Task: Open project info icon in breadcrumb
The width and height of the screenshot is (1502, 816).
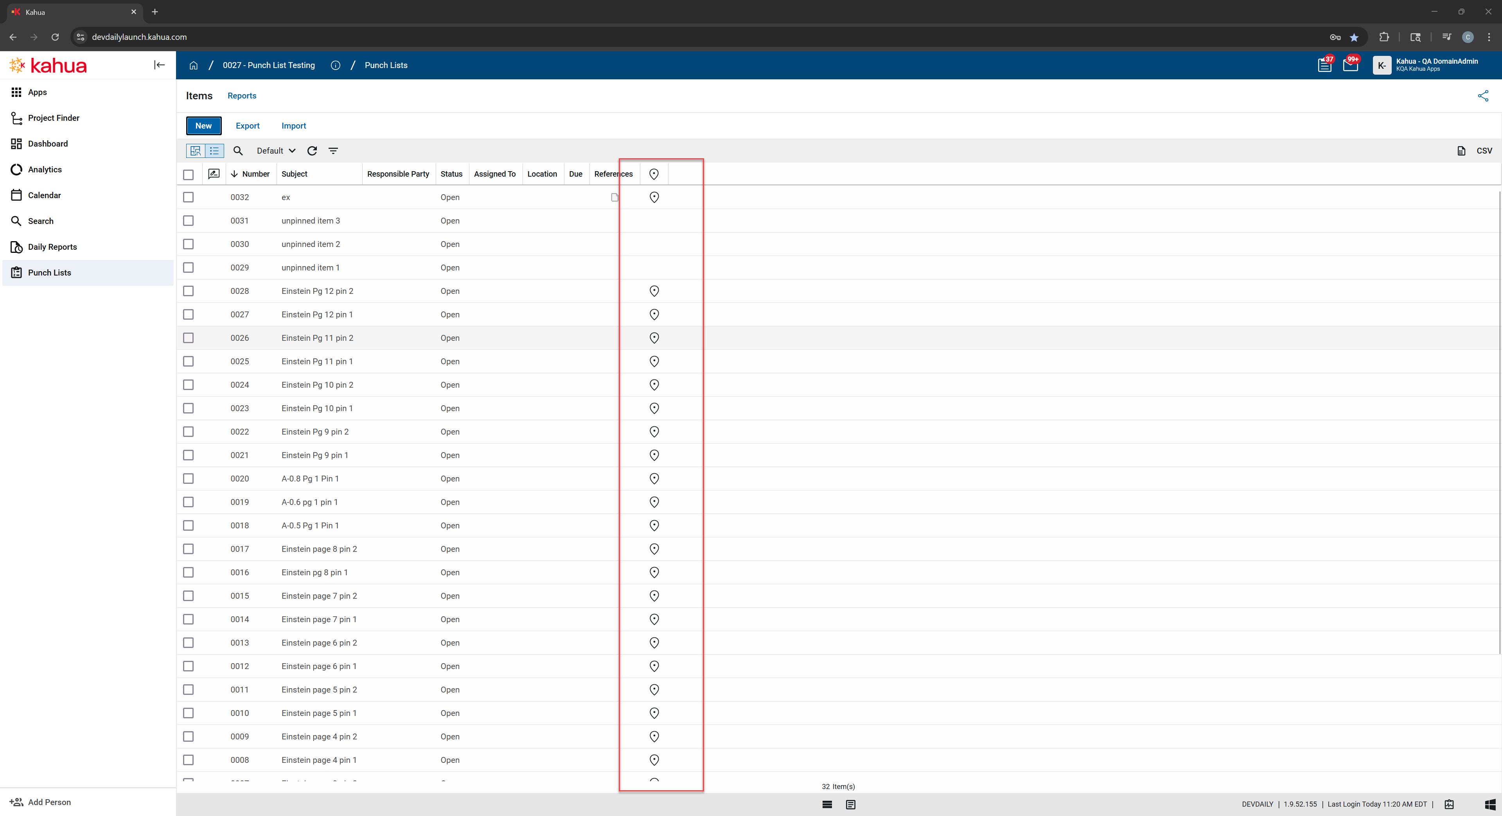Action: click(335, 65)
